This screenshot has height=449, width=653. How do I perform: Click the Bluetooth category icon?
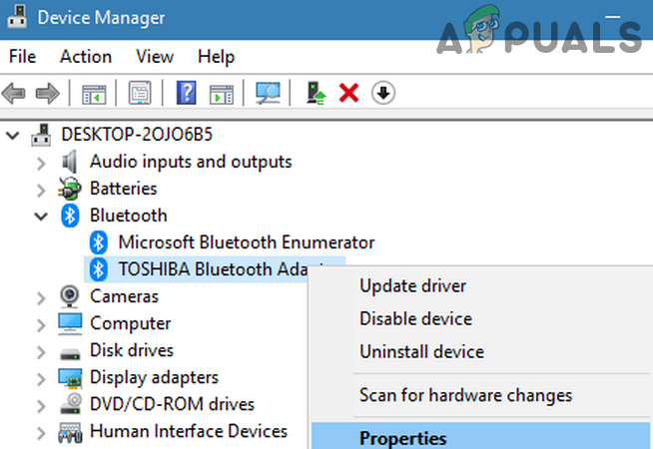pyautogui.click(x=70, y=216)
